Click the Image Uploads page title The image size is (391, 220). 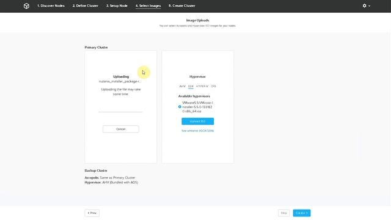197,20
